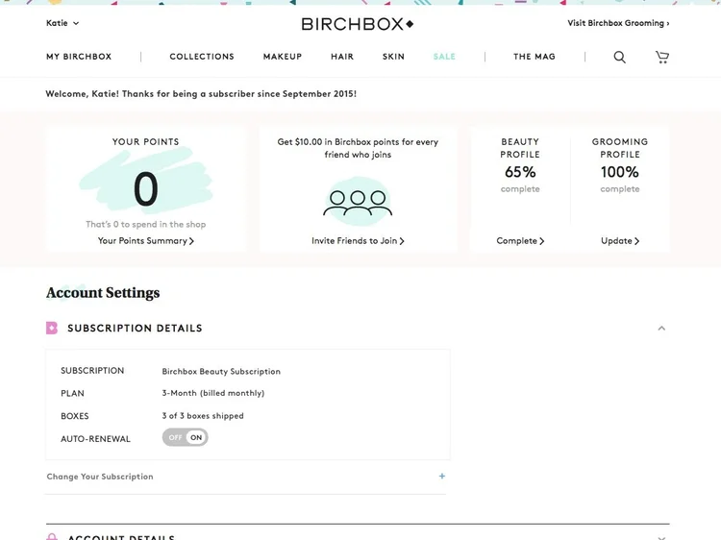
Task: Click the Birchbox logo
Action: click(358, 24)
